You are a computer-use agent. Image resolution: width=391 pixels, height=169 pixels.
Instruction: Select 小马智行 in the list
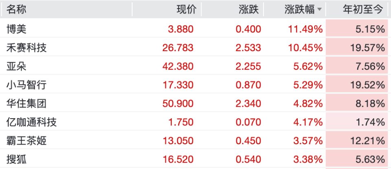(x=26, y=85)
